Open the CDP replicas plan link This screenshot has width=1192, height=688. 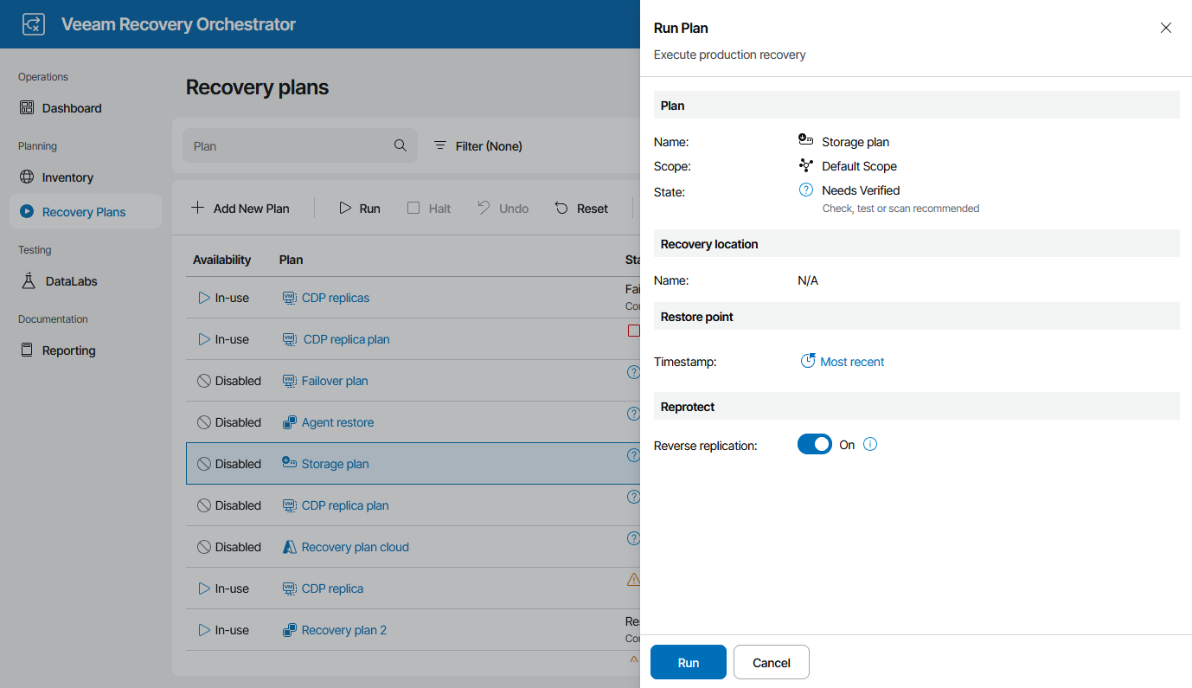coord(335,297)
